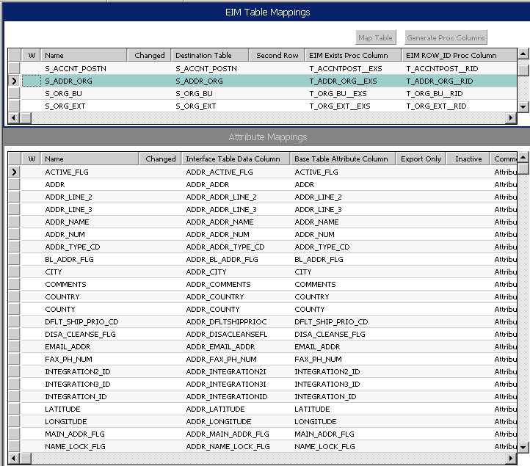Click down arrow of Attribute Mappings vertical scrollbar

point(523,448)
